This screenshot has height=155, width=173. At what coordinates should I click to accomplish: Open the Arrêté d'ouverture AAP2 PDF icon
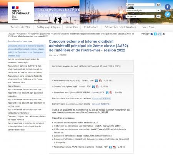pos(114,147)
